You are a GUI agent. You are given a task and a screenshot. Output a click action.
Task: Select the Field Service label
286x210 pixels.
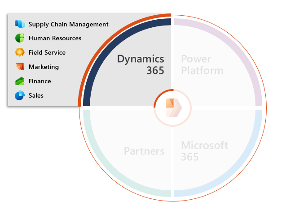[47, 52]
